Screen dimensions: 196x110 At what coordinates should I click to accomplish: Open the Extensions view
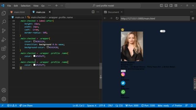(x=4, y=49)
